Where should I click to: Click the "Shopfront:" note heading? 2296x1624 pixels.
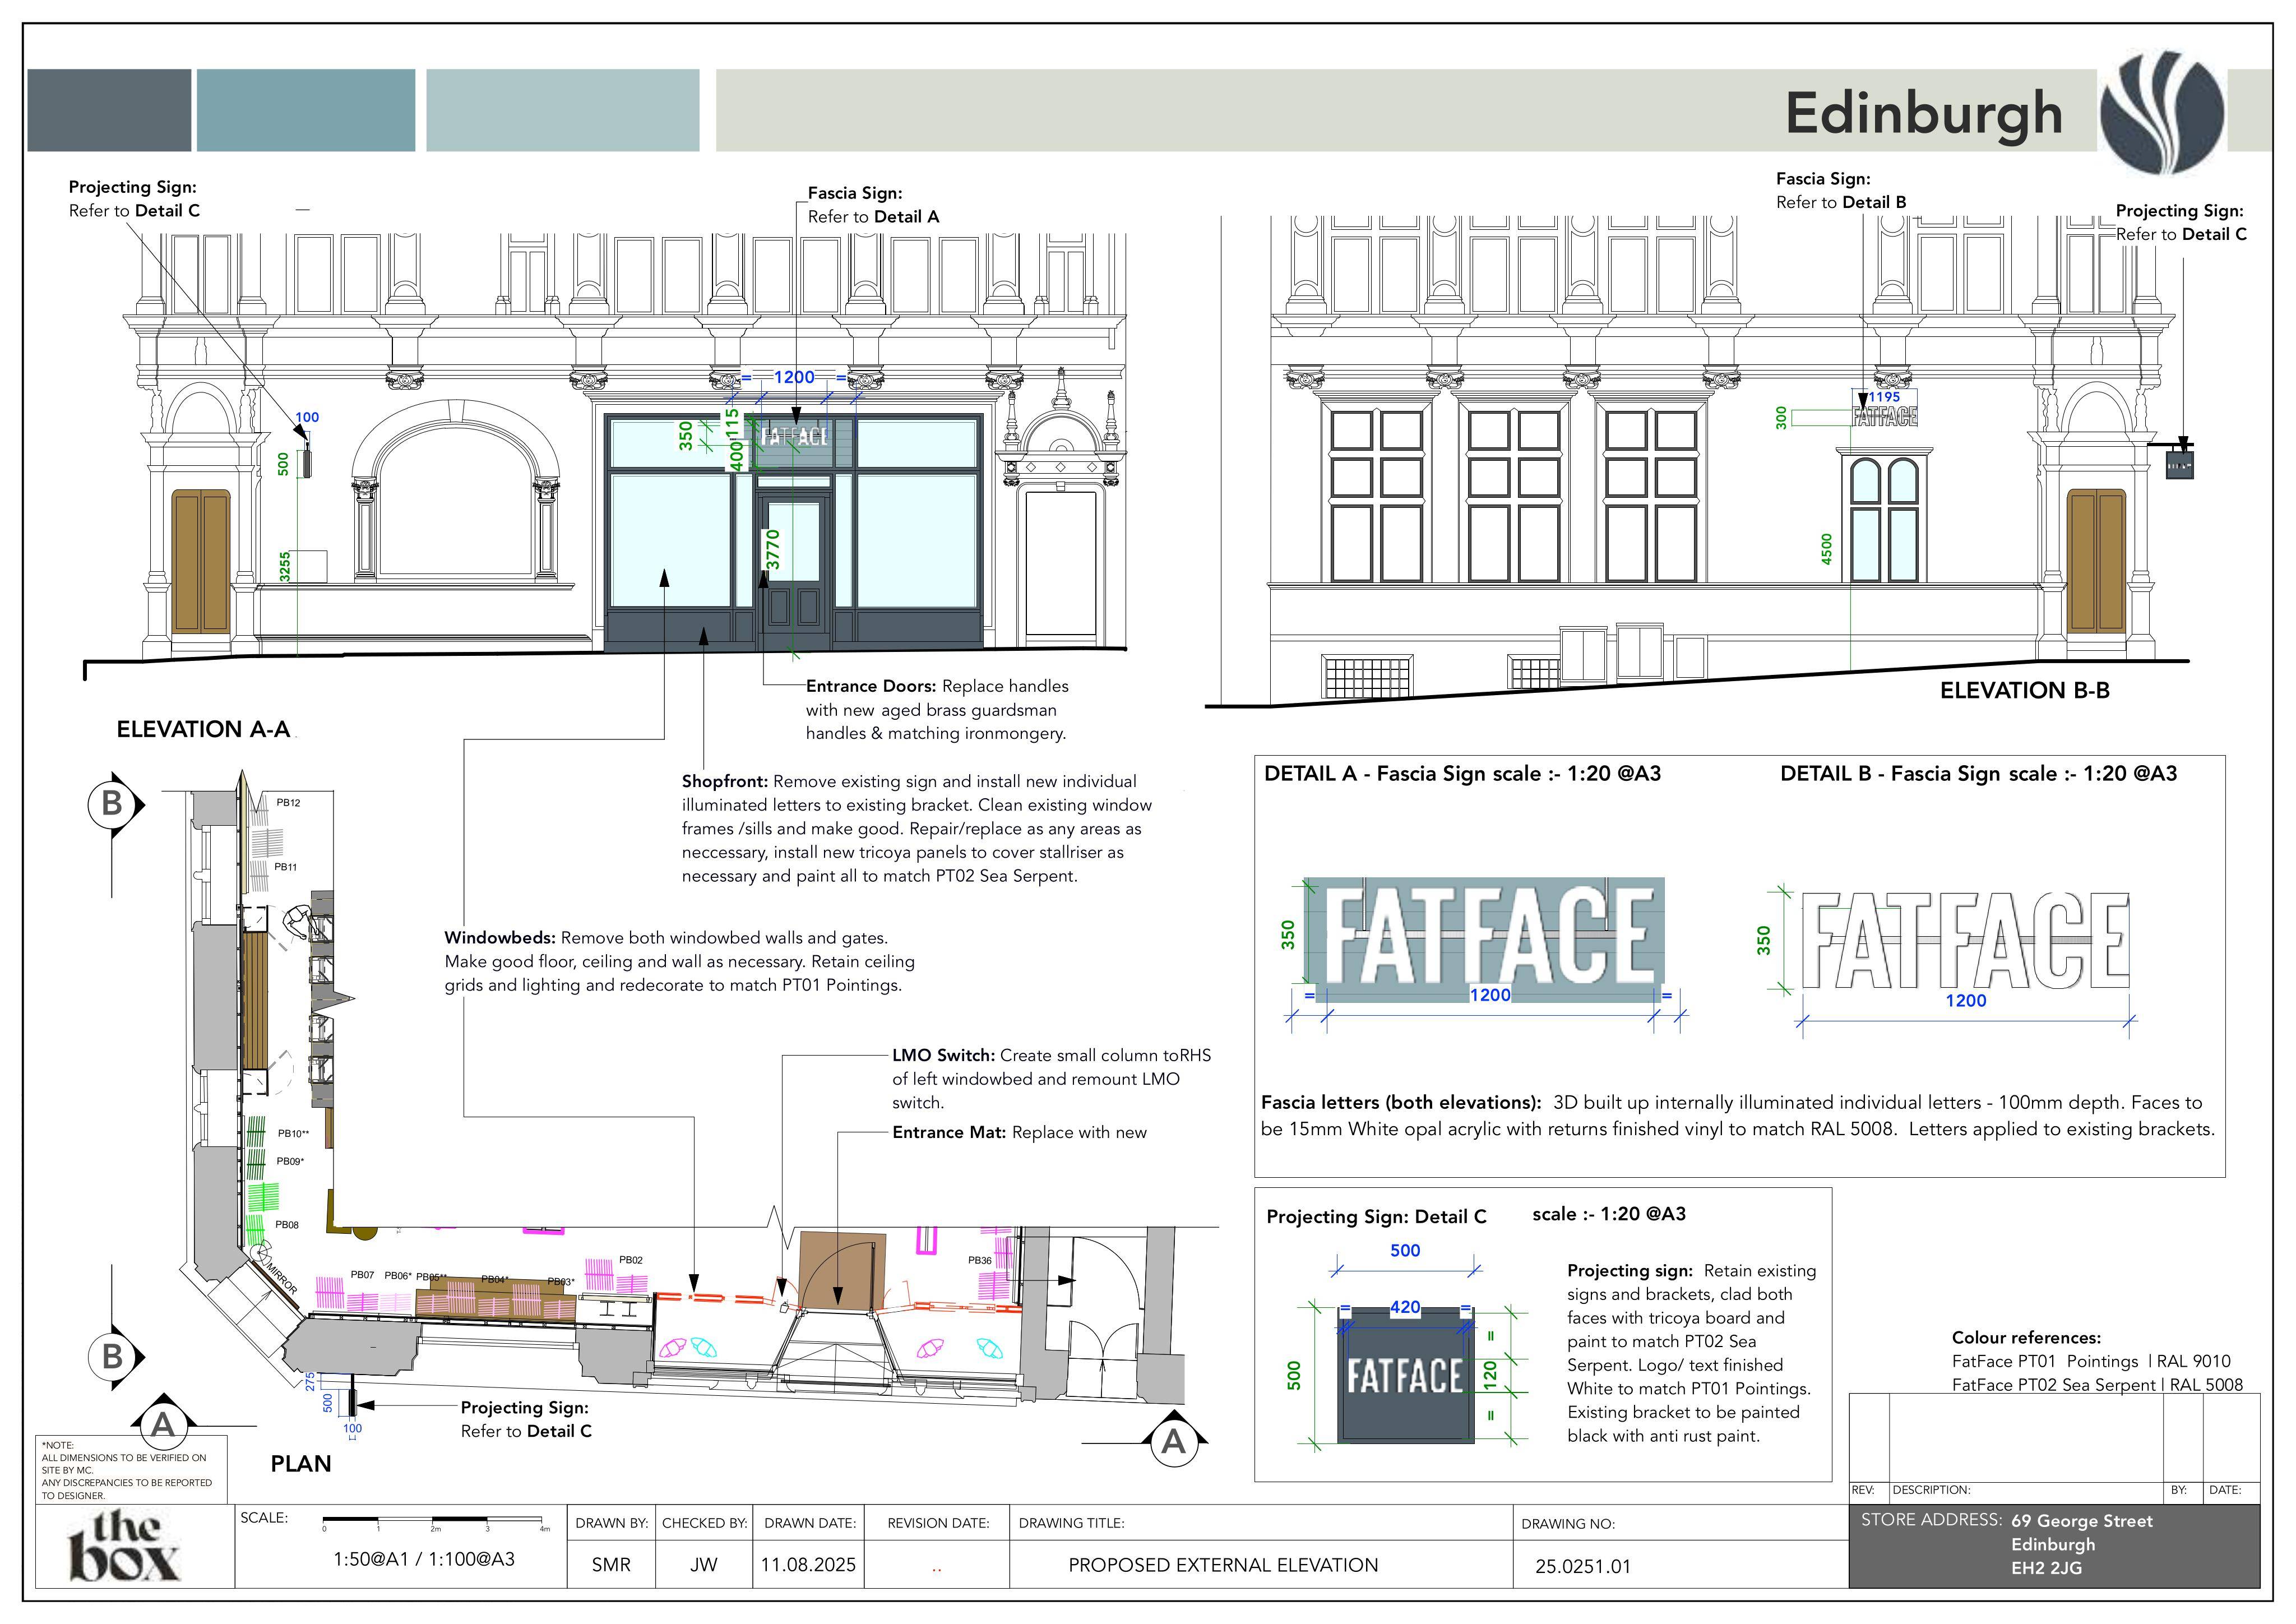coord(725,782)
